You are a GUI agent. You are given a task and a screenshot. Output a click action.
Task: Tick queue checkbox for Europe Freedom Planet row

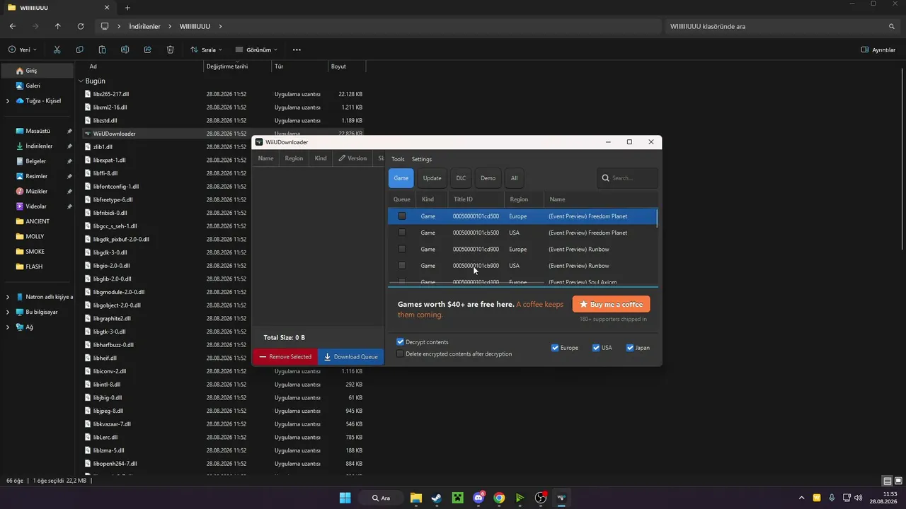pyautogui.click(x=402, y=216)
